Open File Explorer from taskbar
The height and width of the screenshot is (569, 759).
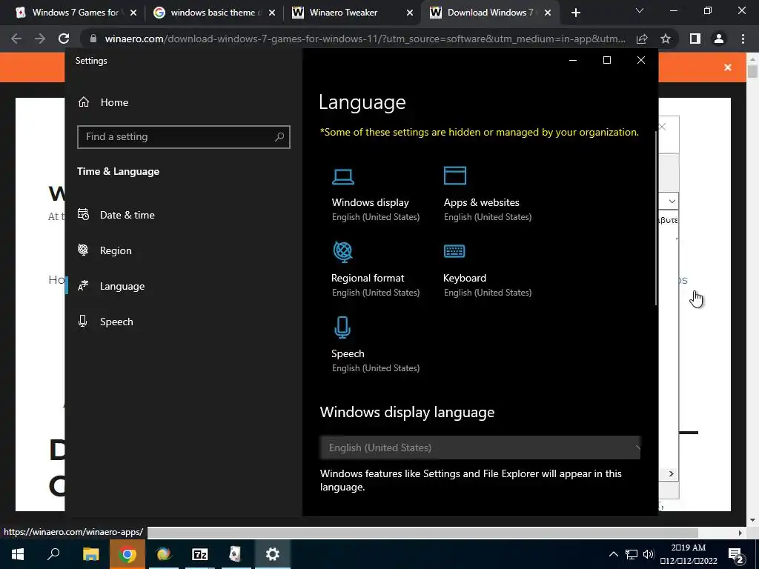(x=90, y=554)
